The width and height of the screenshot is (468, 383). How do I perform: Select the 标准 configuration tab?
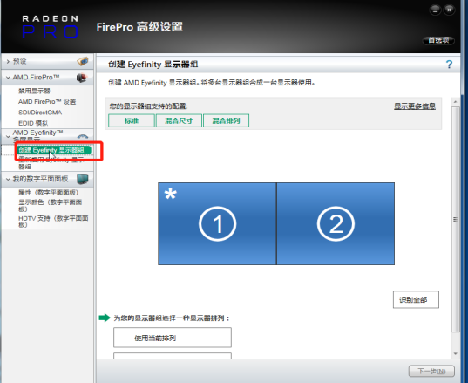(132, 120)
